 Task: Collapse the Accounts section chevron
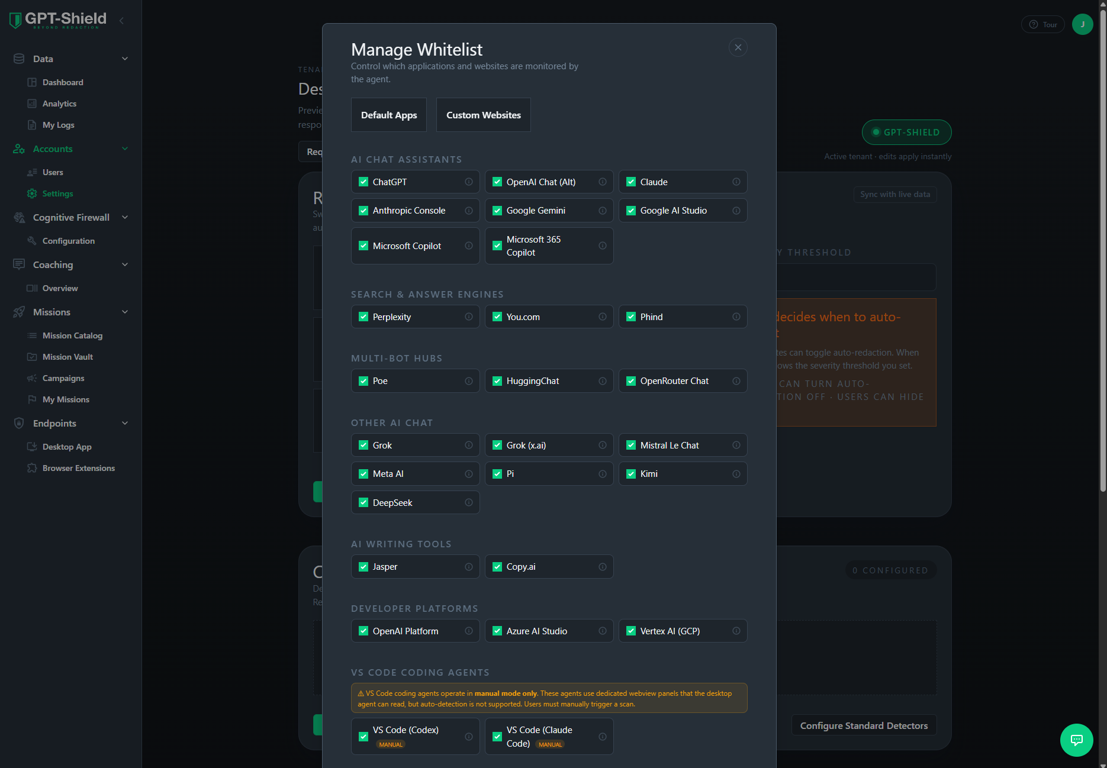[x=125, y=149]
